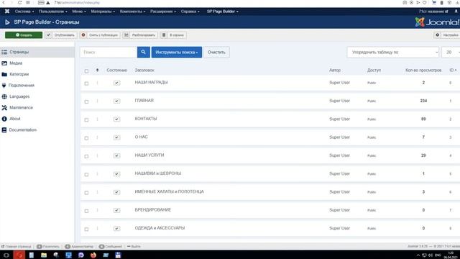Click the green Создать button

(x=24, y=35)
